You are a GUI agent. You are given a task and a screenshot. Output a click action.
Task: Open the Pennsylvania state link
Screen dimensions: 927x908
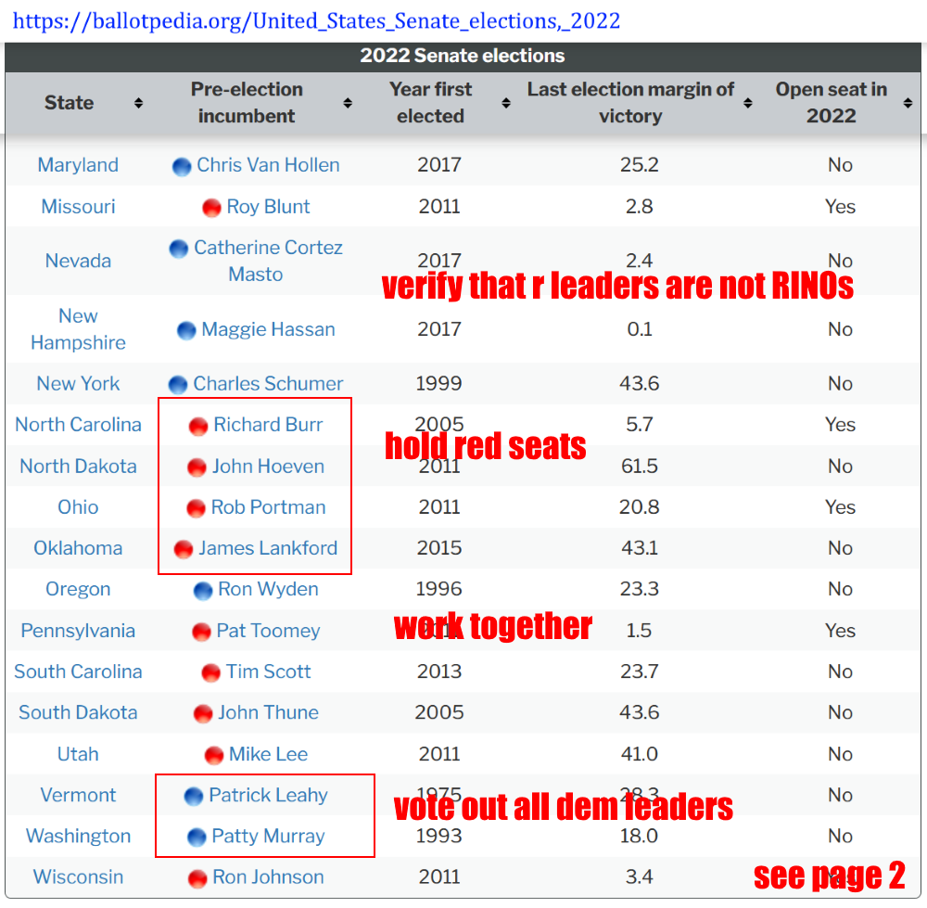78,631
